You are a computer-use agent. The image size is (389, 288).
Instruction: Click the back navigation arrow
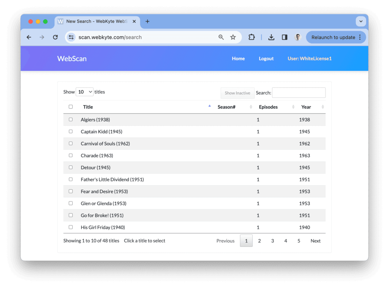[29, 37]
